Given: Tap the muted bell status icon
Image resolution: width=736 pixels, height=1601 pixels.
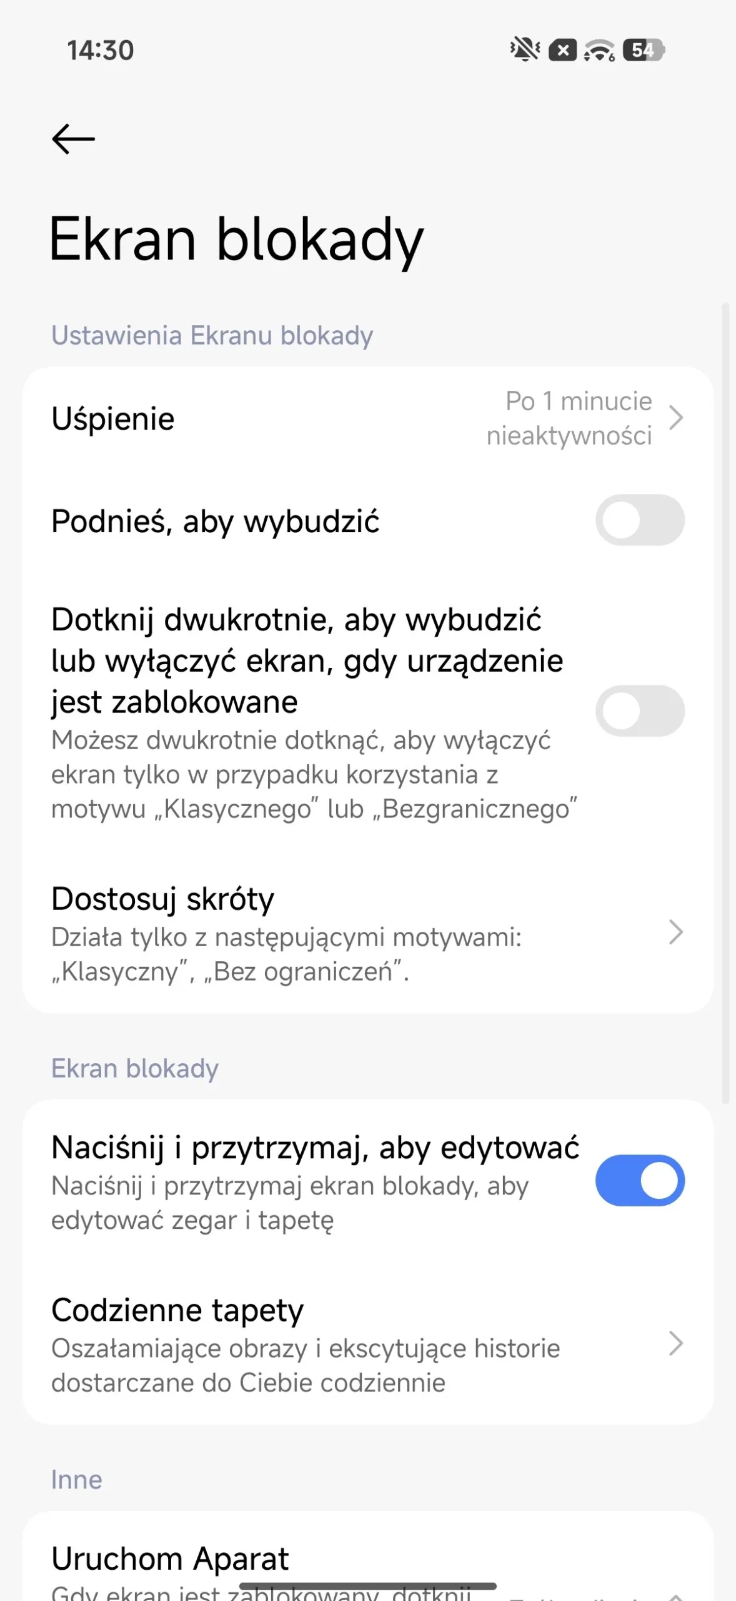Looking at the screenshot, I should click(525, 49).
